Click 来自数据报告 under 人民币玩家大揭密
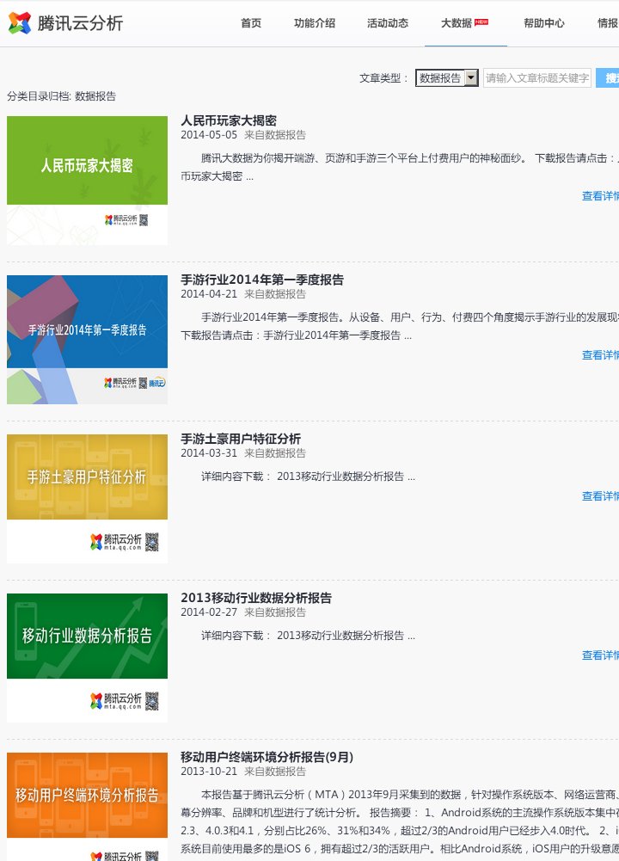This screenshot has width=619, height=861. (275, 135)
